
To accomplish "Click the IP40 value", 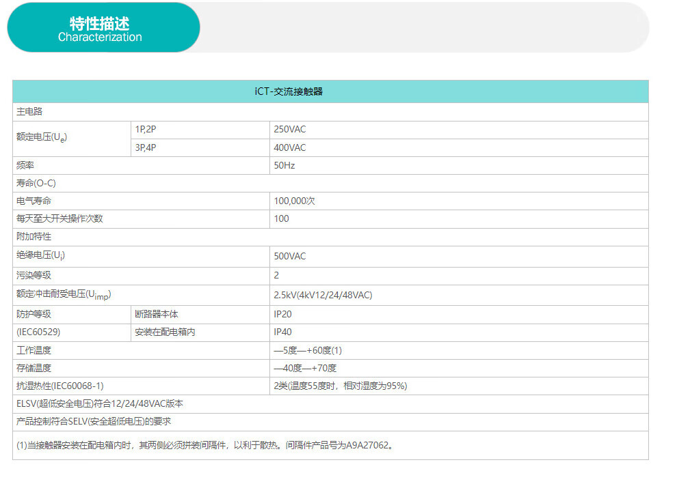I will pyautogui.click(x=283, y=332).
